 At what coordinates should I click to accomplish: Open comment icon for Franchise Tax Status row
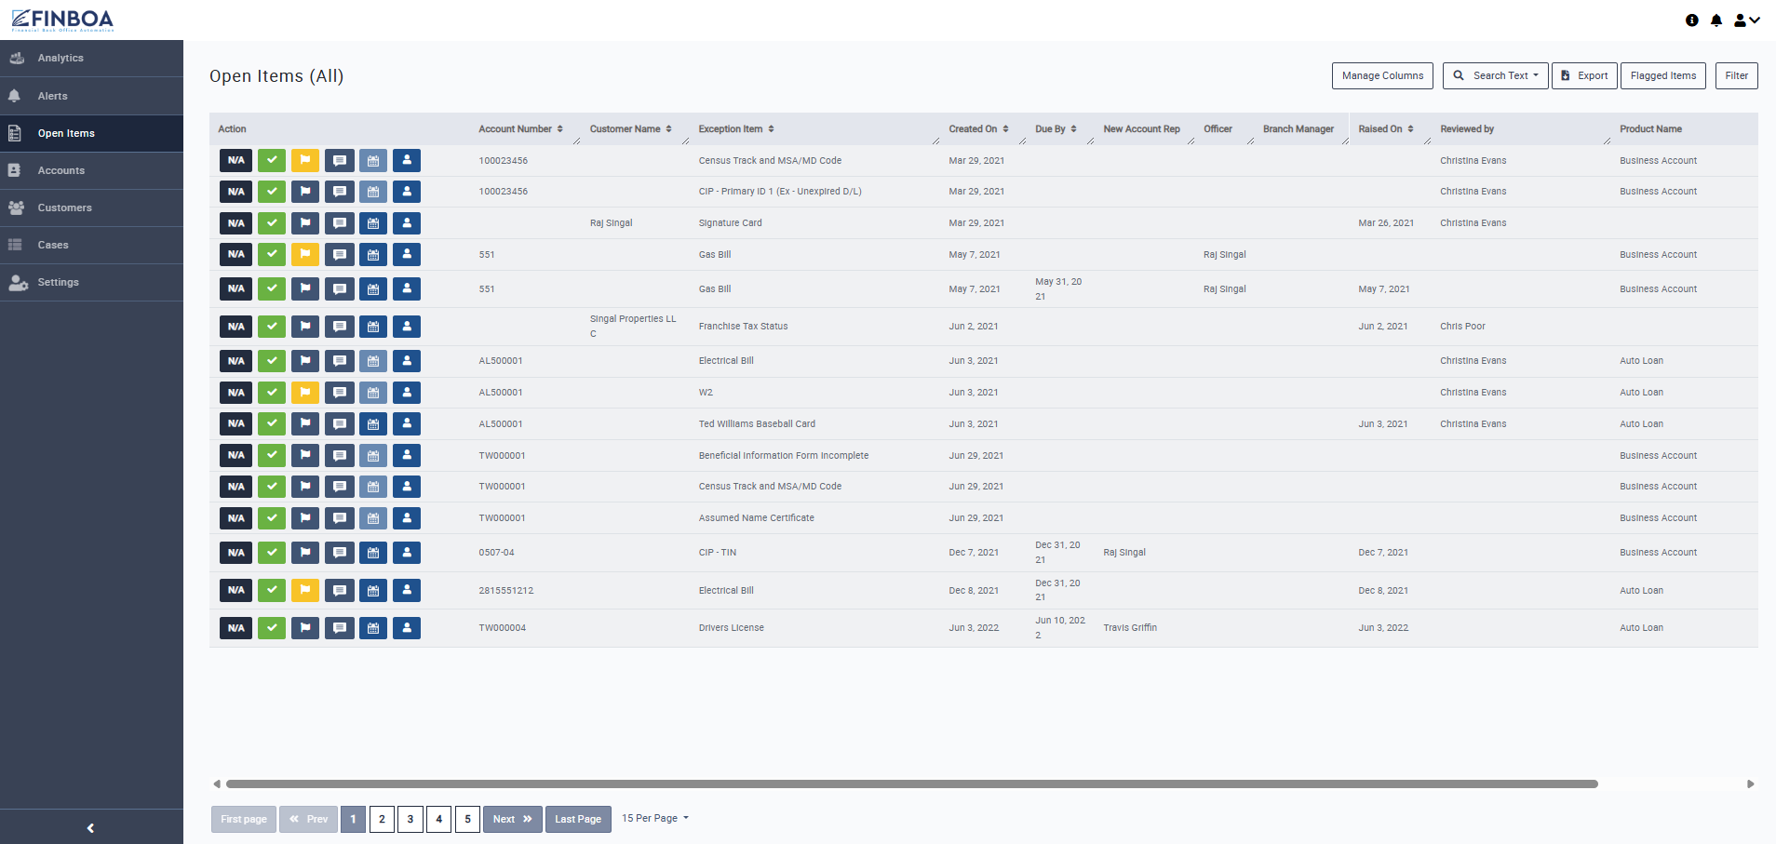tap(340, 327)
